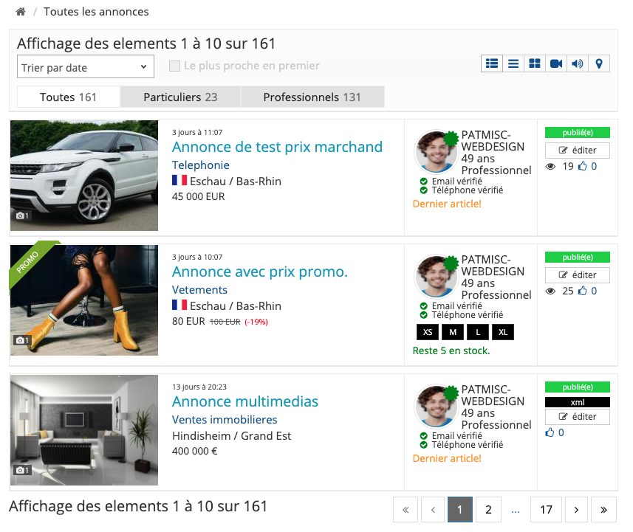This screenshot has width=633, height=532.
Task: Jump to last page with double-arrow
Action: coord(603,509)
